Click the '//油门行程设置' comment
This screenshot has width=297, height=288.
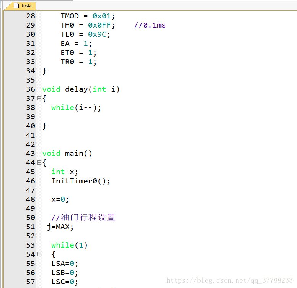click(83, 217)
